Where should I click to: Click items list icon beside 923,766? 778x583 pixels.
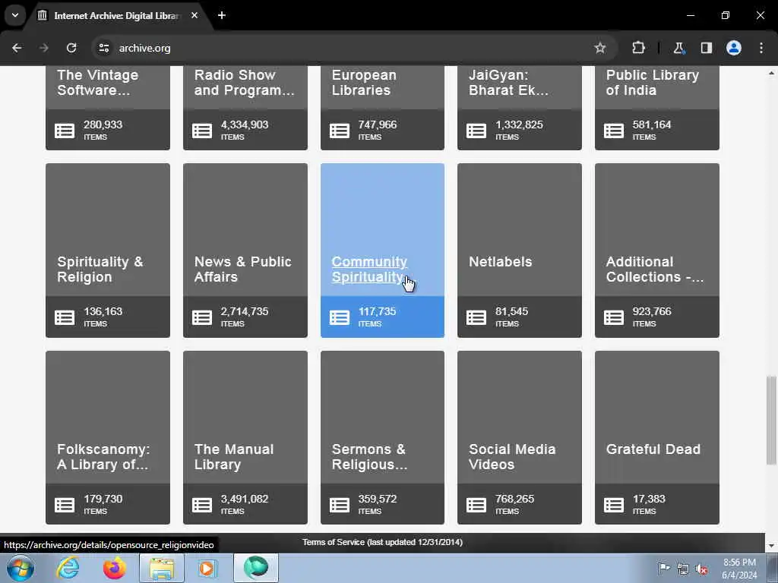click(x=614, y=318)
